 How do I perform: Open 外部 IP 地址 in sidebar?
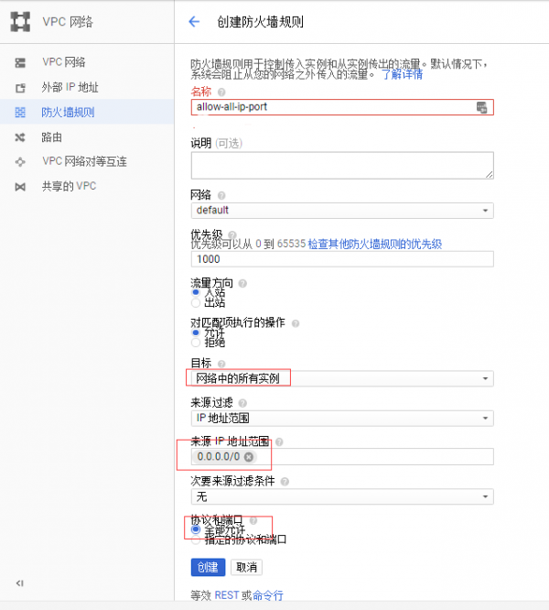[x=70, y=88]
